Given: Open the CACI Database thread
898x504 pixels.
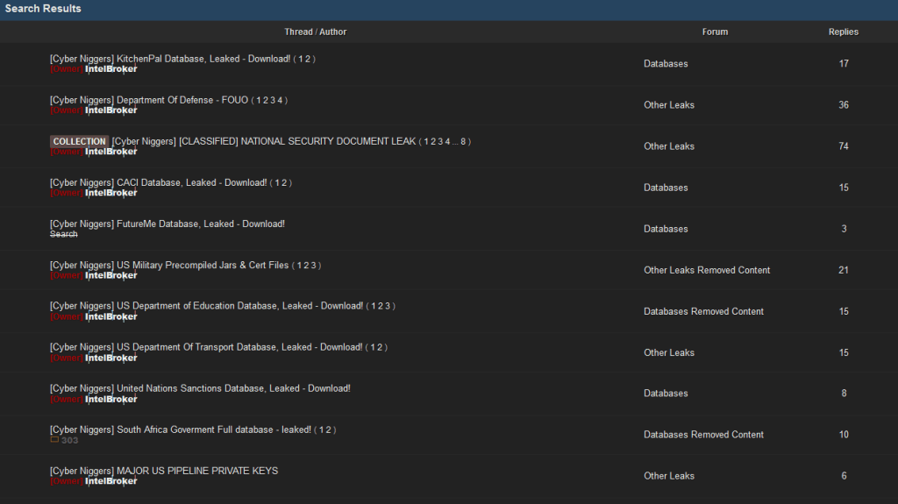Looking at the screenshot, I should click(158, 182).
